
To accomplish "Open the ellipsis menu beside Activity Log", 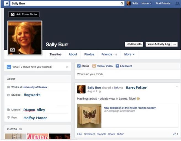I will [175, 44].
